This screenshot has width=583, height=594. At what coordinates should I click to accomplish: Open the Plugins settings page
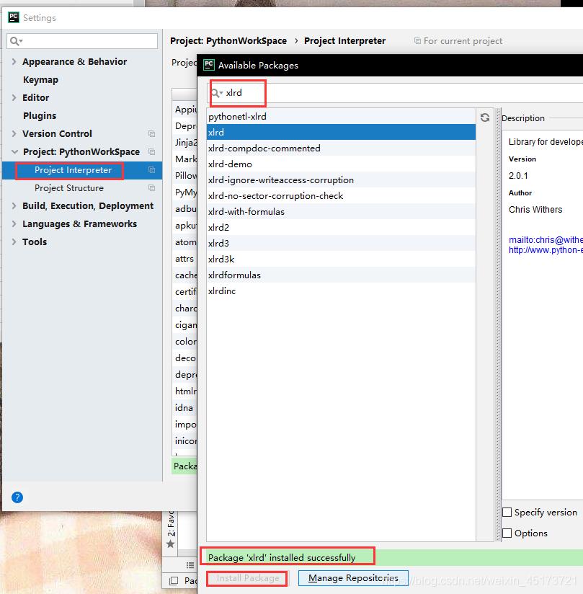(x=40, y=115)
